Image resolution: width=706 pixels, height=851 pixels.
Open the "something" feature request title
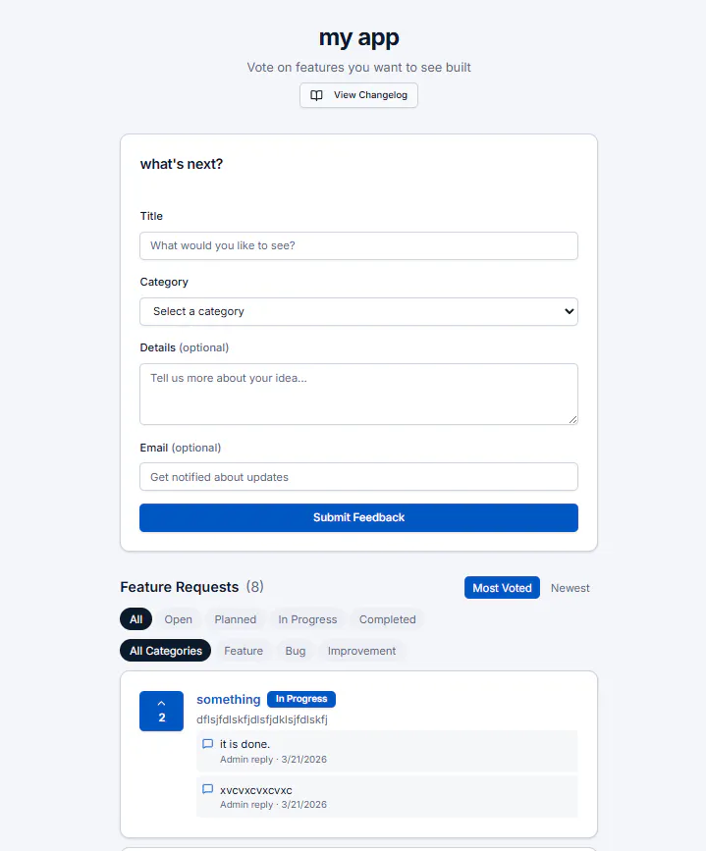[229, 699]
